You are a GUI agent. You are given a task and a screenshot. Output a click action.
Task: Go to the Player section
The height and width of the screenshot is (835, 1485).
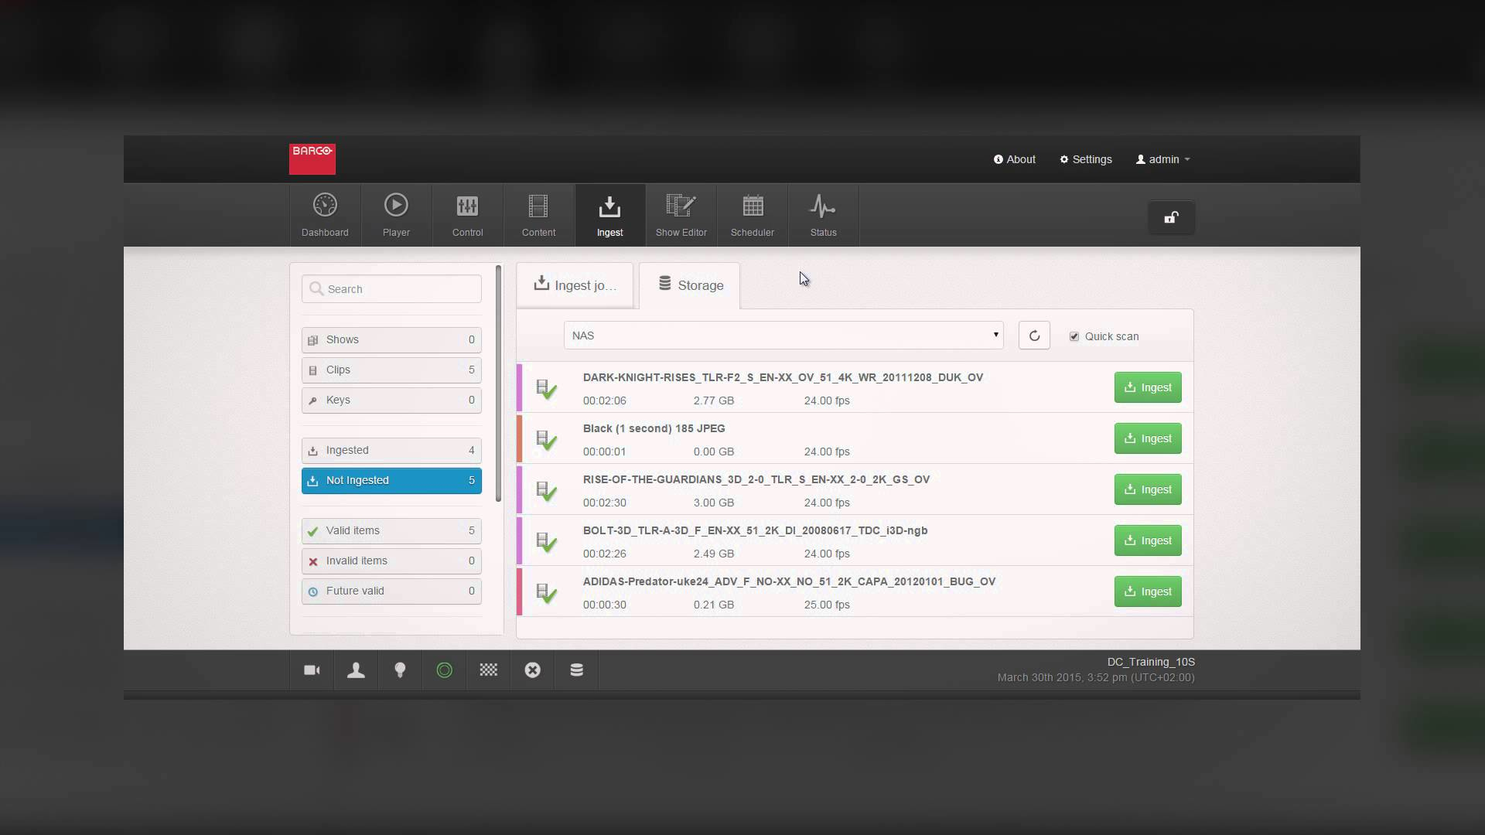[x=396, y=215]
